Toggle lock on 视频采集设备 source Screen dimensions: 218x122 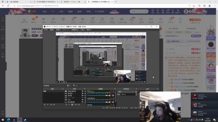(85, 91)
